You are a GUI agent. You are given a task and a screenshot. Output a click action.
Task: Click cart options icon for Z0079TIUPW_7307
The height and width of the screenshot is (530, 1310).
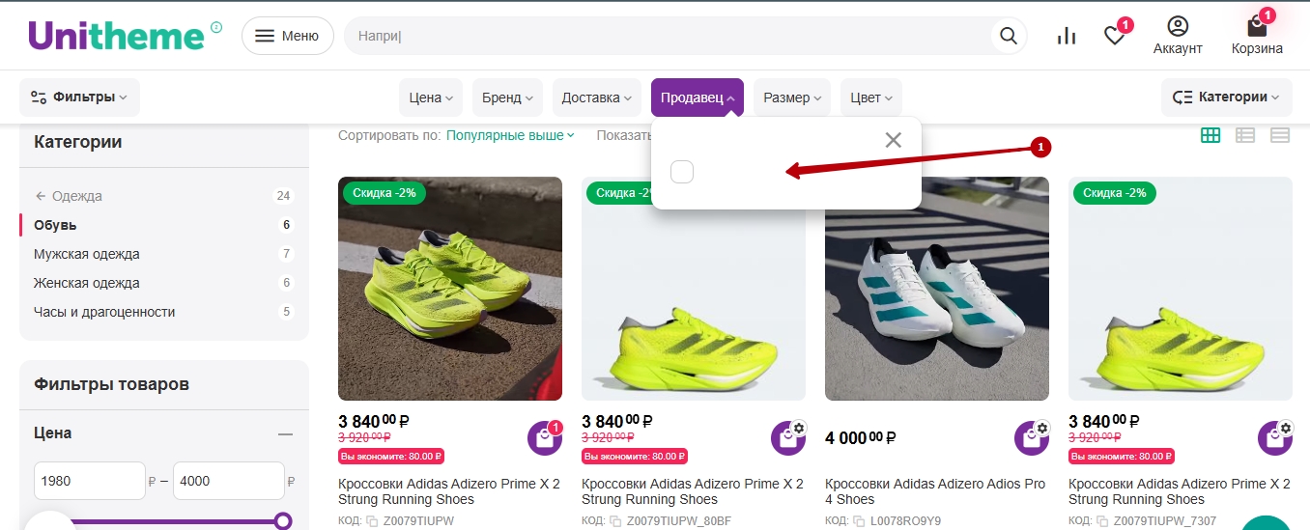(1275, 437)
